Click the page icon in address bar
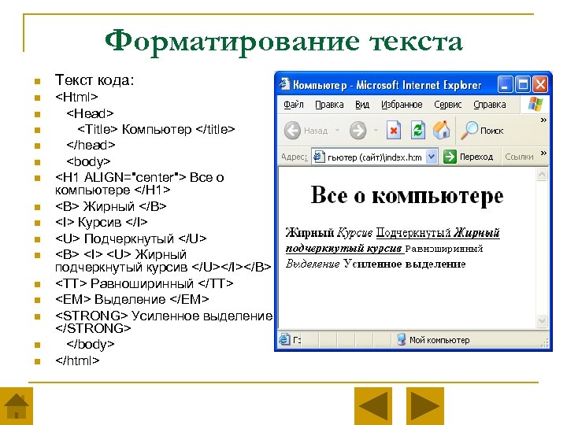 tap(319, 157)
